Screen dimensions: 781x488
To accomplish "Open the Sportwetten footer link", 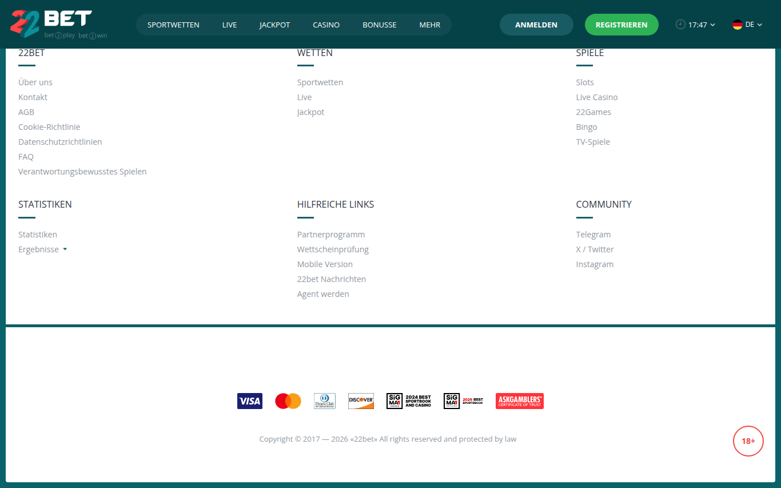I will (x=320, y=82).
